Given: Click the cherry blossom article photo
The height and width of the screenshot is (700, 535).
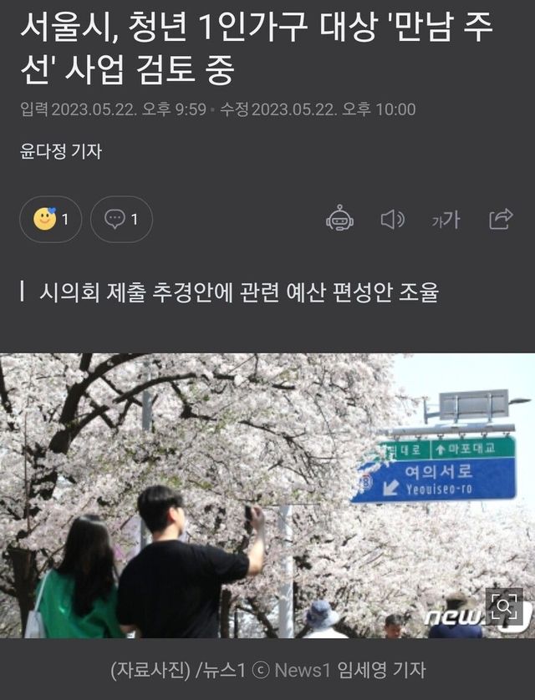Looking at the screenshot, I should click(267, 495).
